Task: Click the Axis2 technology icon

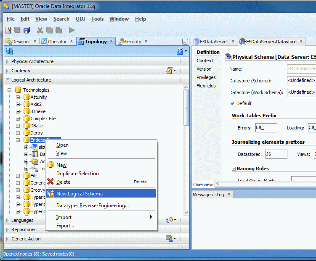Action: tap(27, 104)
